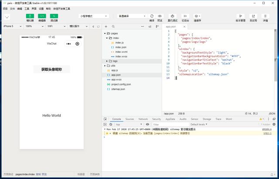This screenshot has height=179, width=279.
Task: Click the 测试号 test account icon
Action: [253, 16]
